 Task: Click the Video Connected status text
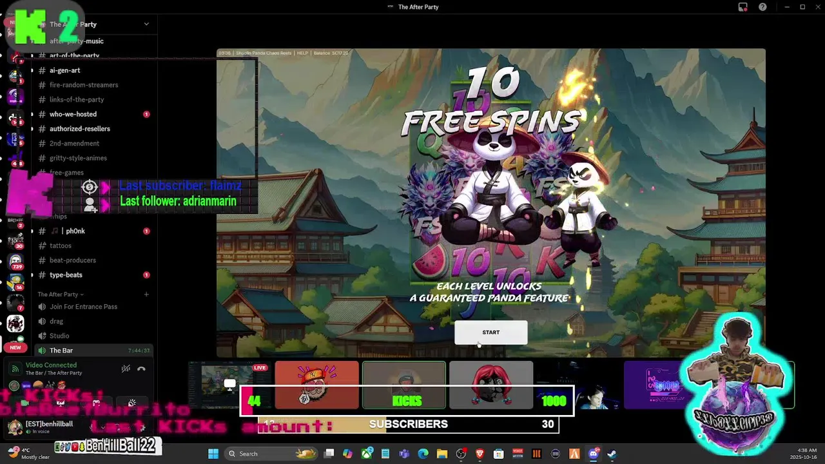(x=51, y=365)
